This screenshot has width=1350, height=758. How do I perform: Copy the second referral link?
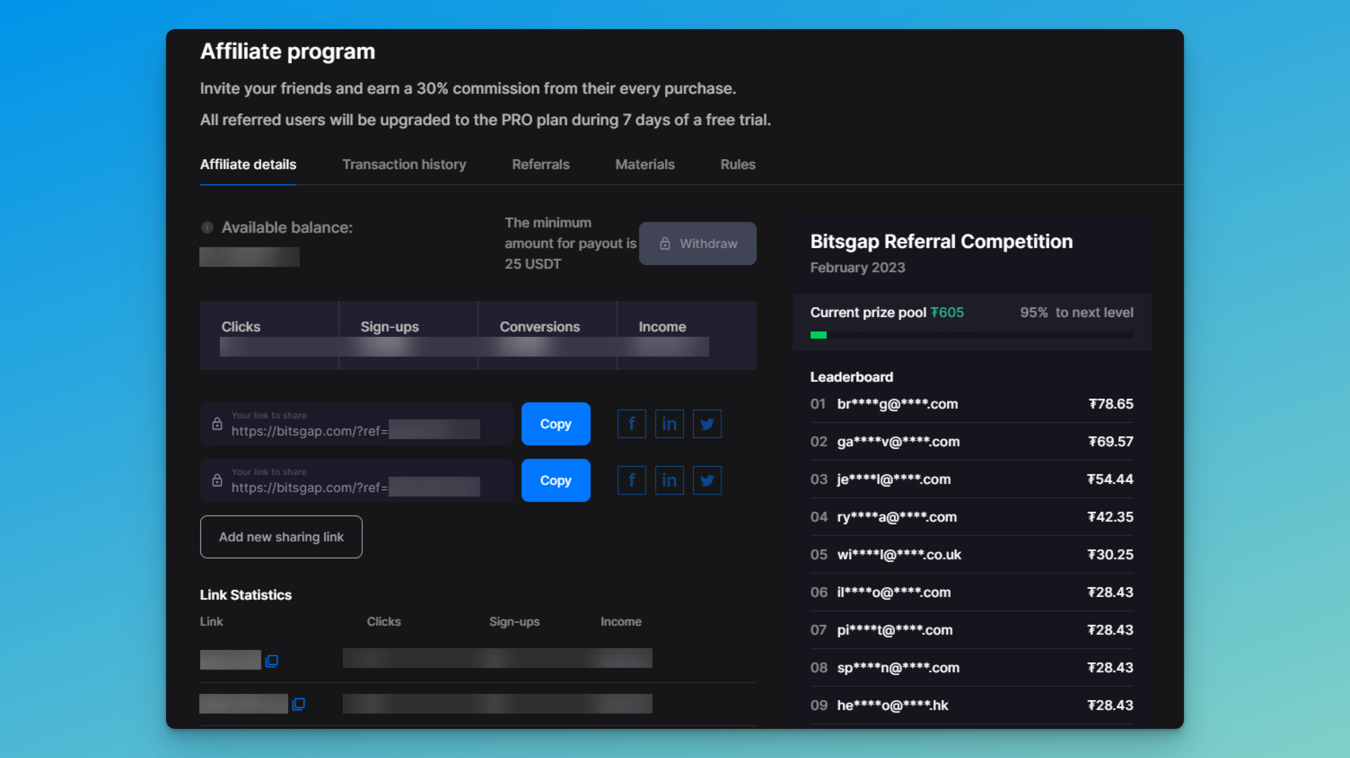(x=556, y=480)
